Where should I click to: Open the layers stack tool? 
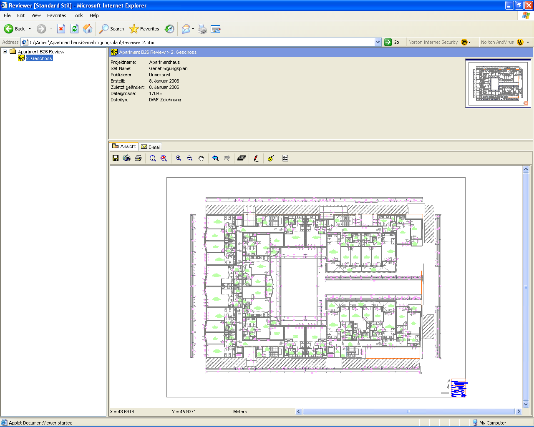(241, 158)
